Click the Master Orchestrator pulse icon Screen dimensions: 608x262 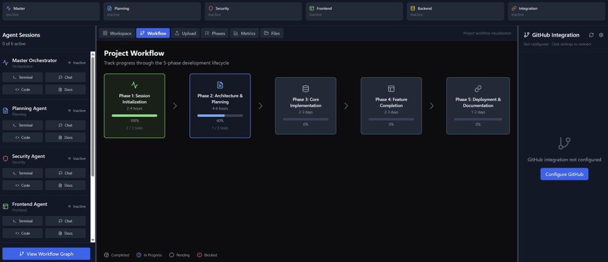click(x=6, y=63)
